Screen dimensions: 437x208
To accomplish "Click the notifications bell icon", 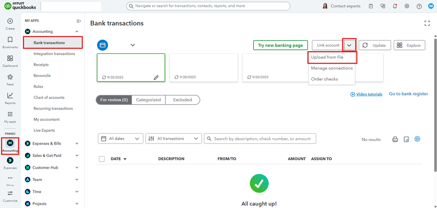I will [395, 6].
